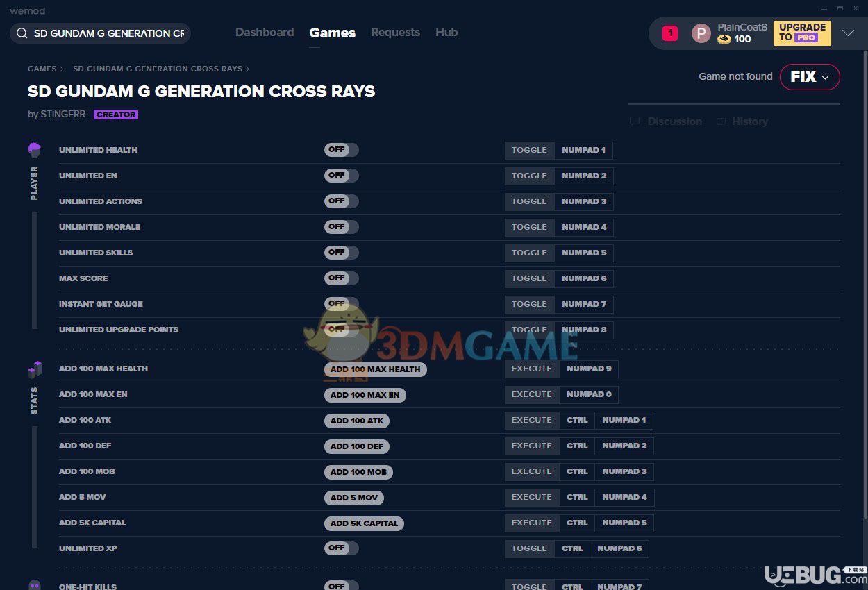Enable Instant Get Gauge switch
The image size is (868, 590).
[x=341, y=304]
